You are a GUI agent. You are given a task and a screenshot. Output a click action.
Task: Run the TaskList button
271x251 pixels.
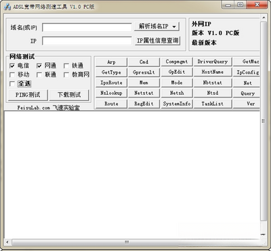click(x=213, y=104)
